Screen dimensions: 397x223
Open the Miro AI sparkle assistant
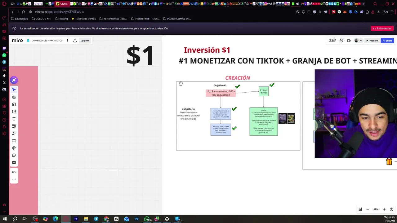pyautogui.click(x=14, y=80)
